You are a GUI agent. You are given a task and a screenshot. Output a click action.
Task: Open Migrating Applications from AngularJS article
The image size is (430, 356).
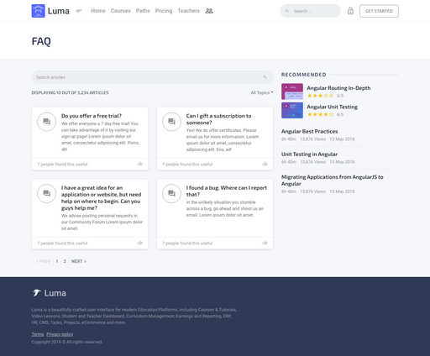point(333,181)
